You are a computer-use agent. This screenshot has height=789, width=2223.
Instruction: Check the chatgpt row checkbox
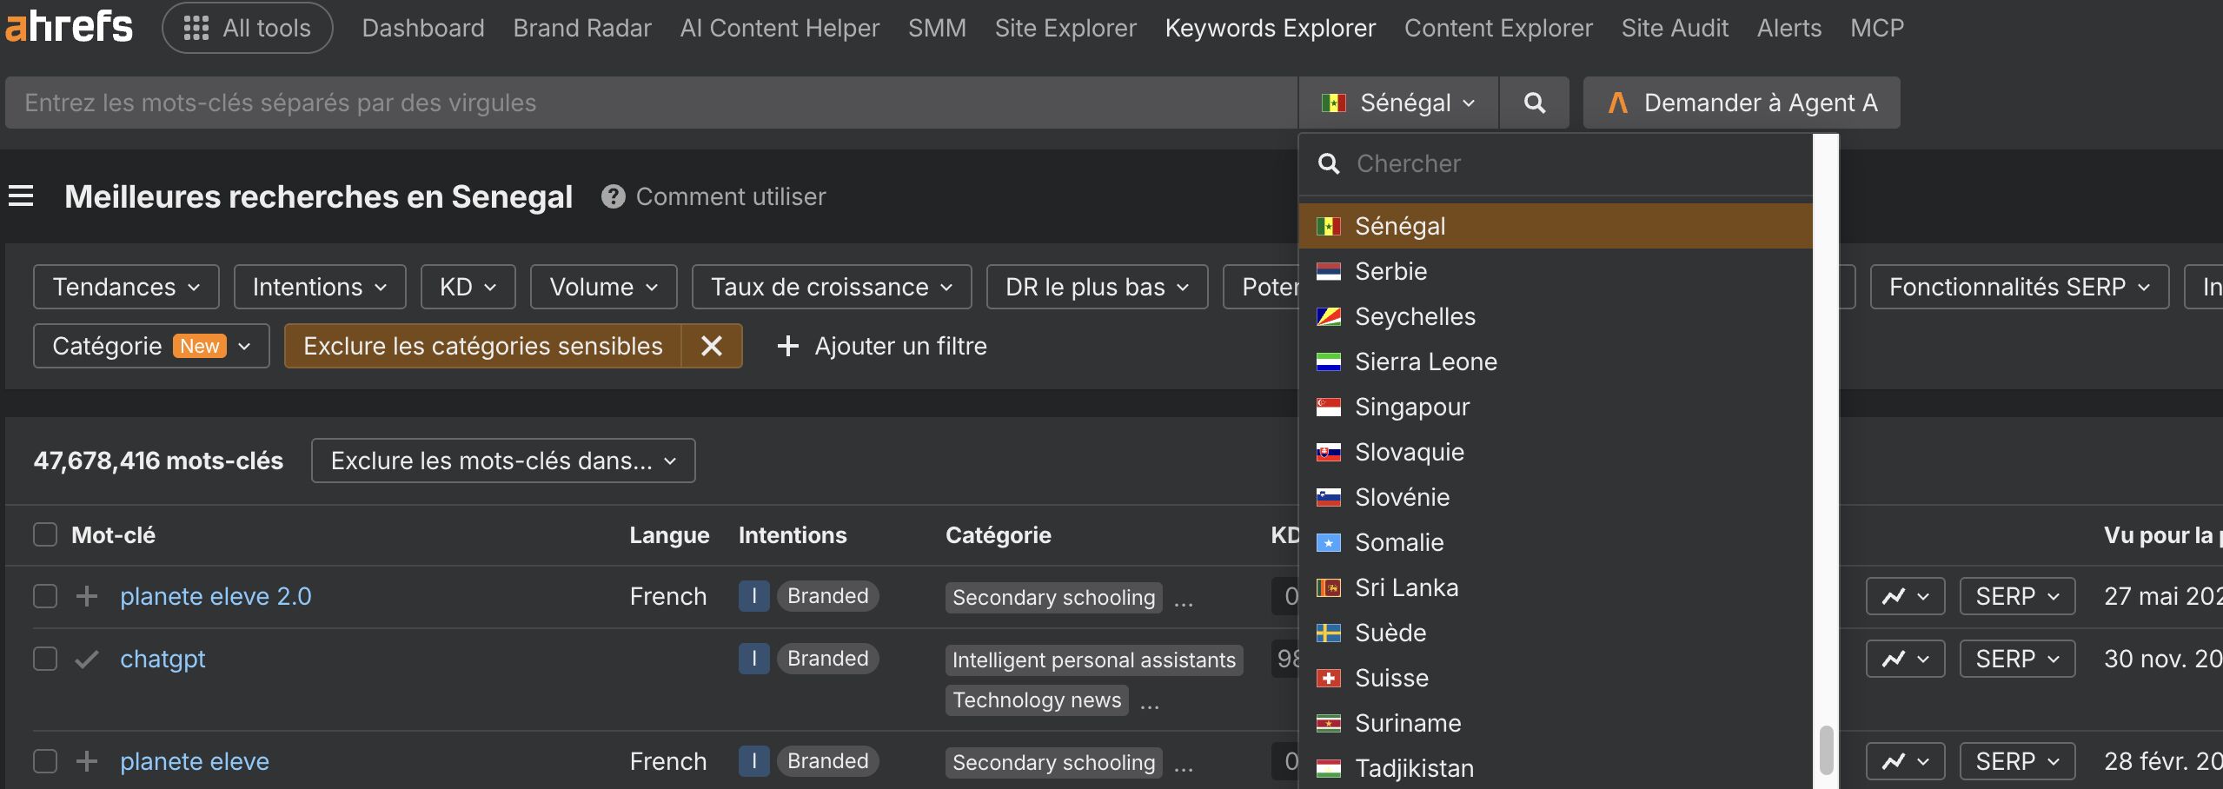[x=45, y=659]
